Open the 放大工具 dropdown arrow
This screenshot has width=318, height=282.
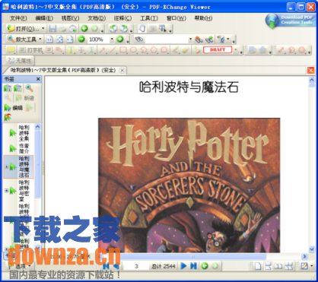click(x=40, y=40)
